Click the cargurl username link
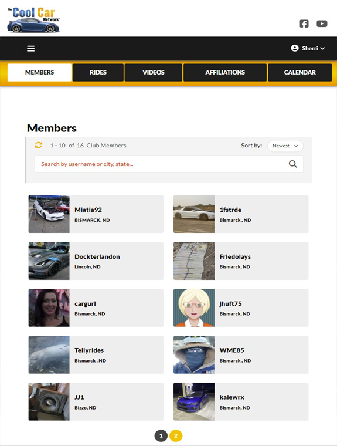337x446 pixels. tap(85, 304)
